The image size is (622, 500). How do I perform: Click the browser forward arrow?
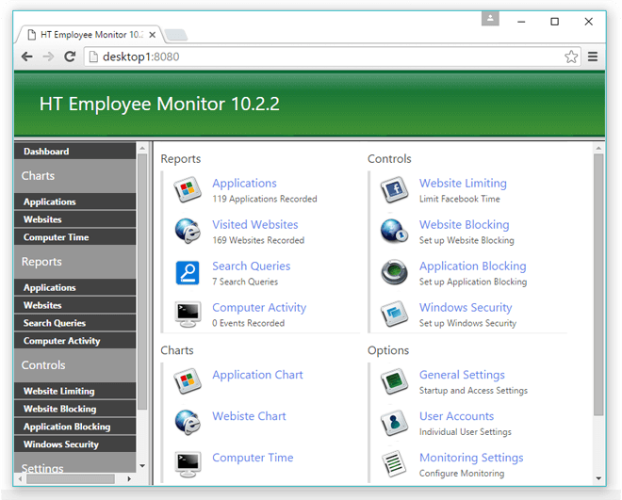[x=48, y=56]
